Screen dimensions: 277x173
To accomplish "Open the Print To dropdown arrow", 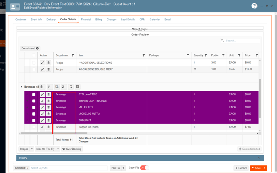I will [x=124, y=168].
